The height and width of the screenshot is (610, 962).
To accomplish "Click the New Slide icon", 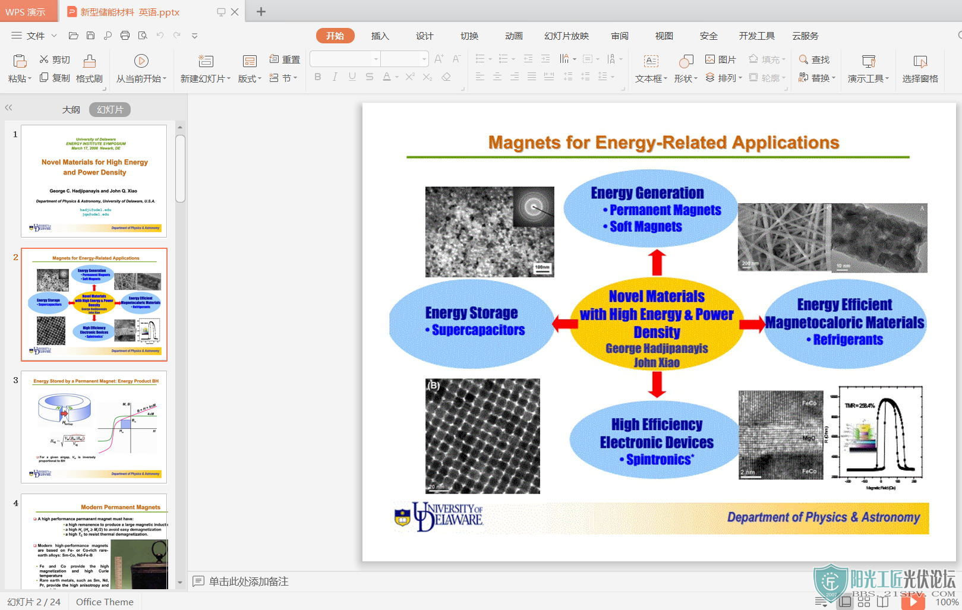I will (x=206, y=61).
